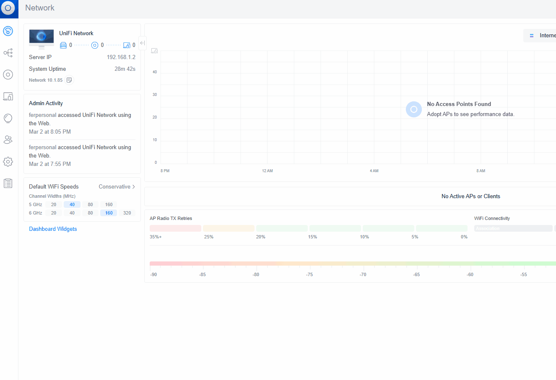556x380 pixels.
Task: Select 40 MHz width for 5 GHz
Action: (72, 204)
